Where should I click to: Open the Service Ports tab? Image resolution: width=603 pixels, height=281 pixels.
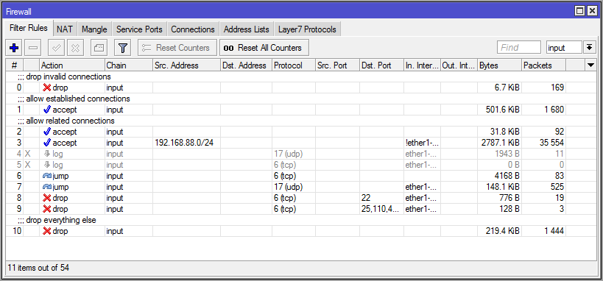pos(139,29)
